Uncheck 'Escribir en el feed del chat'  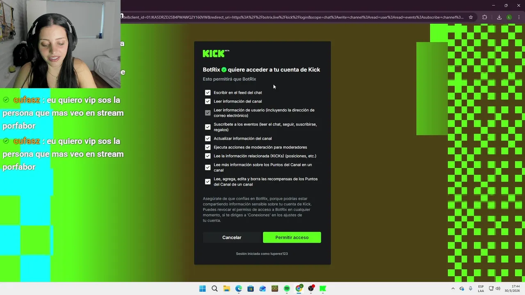(208, 93)
